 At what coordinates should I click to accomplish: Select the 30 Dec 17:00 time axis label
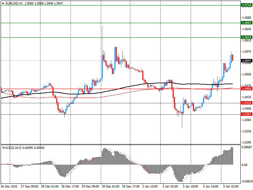(131, 187)
